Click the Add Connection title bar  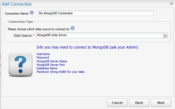point(81,4)
